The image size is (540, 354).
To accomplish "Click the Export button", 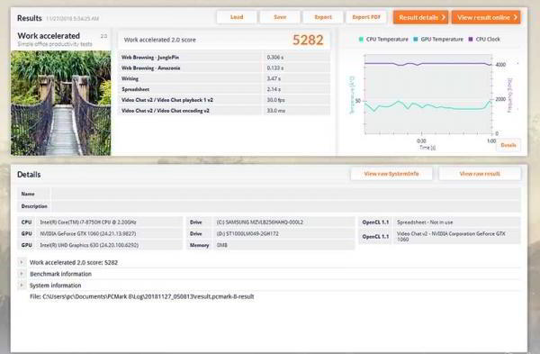I will click(x=323, y=17).
